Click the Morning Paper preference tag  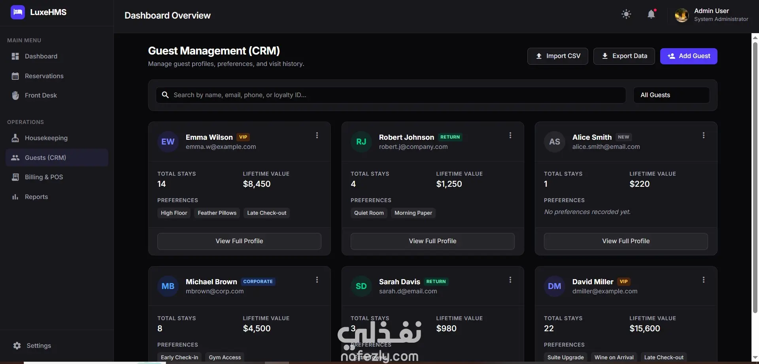pyautogui.click(x=413, y=213)
